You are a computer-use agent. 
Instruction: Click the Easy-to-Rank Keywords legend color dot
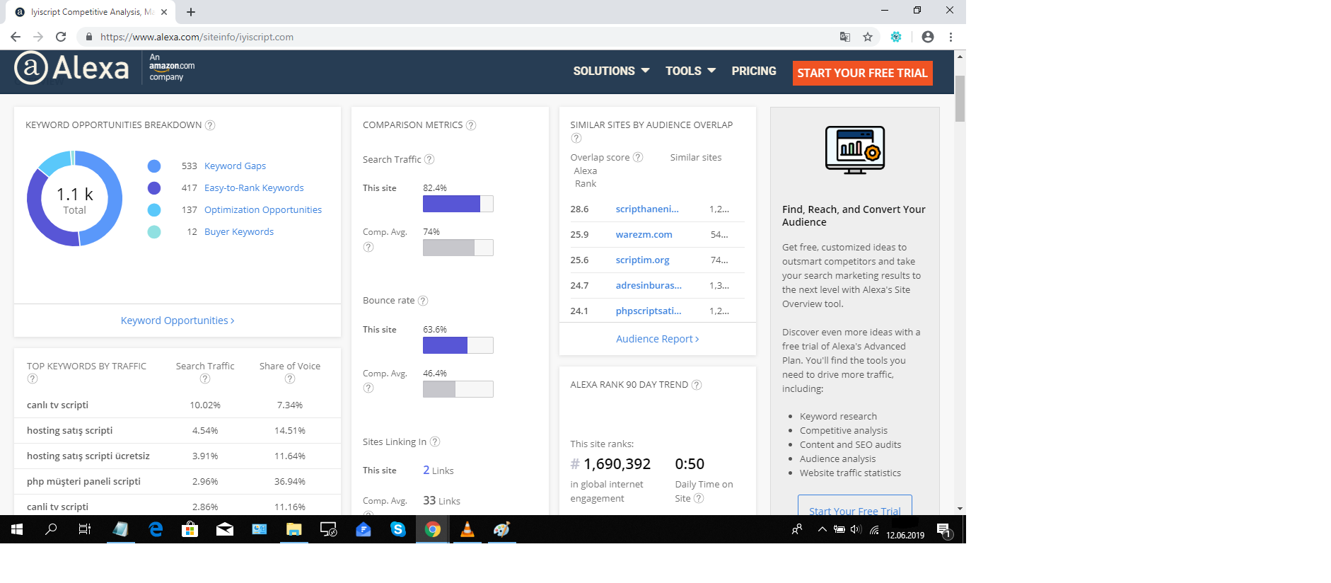pos(154,188)
